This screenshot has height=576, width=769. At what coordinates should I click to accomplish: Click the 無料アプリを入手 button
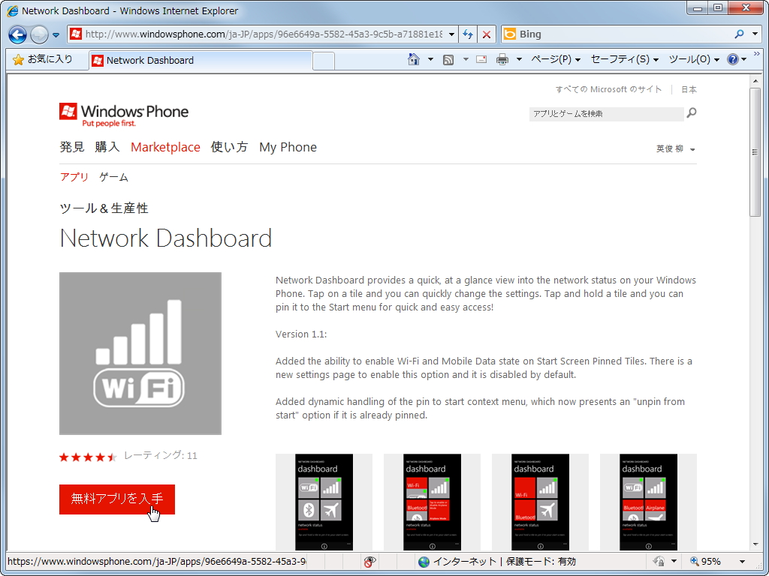[116, 499]
